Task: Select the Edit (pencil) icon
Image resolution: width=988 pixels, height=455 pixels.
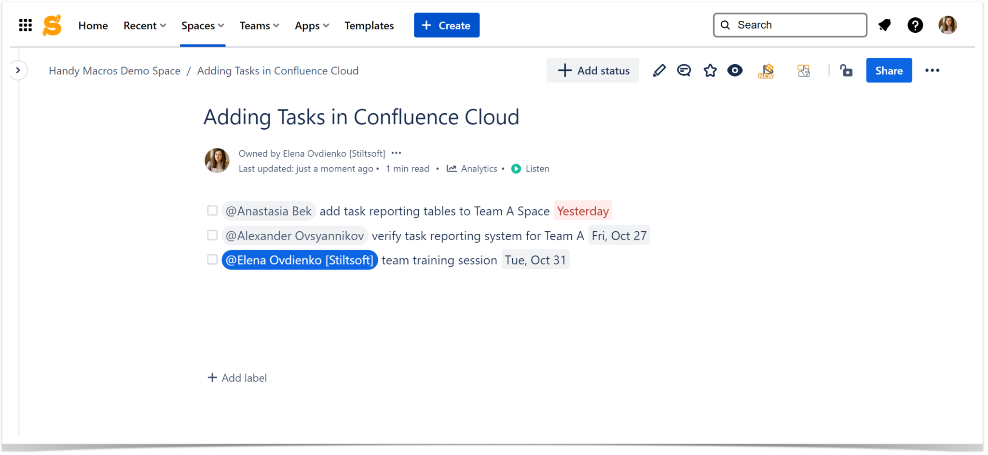Action: tap(659, 70)
